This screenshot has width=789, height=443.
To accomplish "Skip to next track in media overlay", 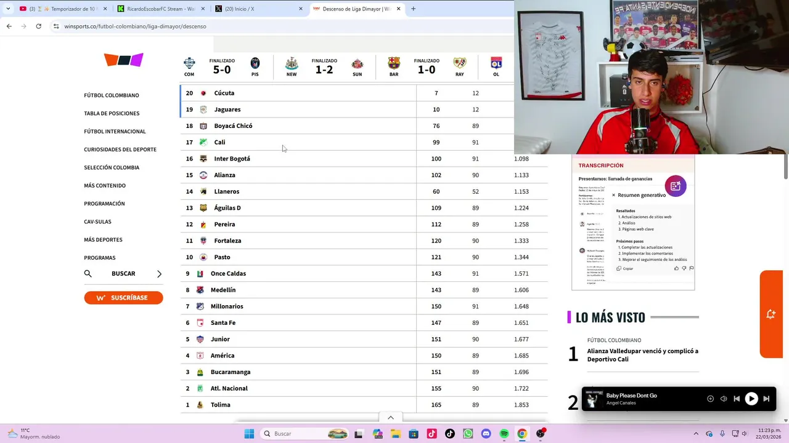I will [x=766, y=399].
